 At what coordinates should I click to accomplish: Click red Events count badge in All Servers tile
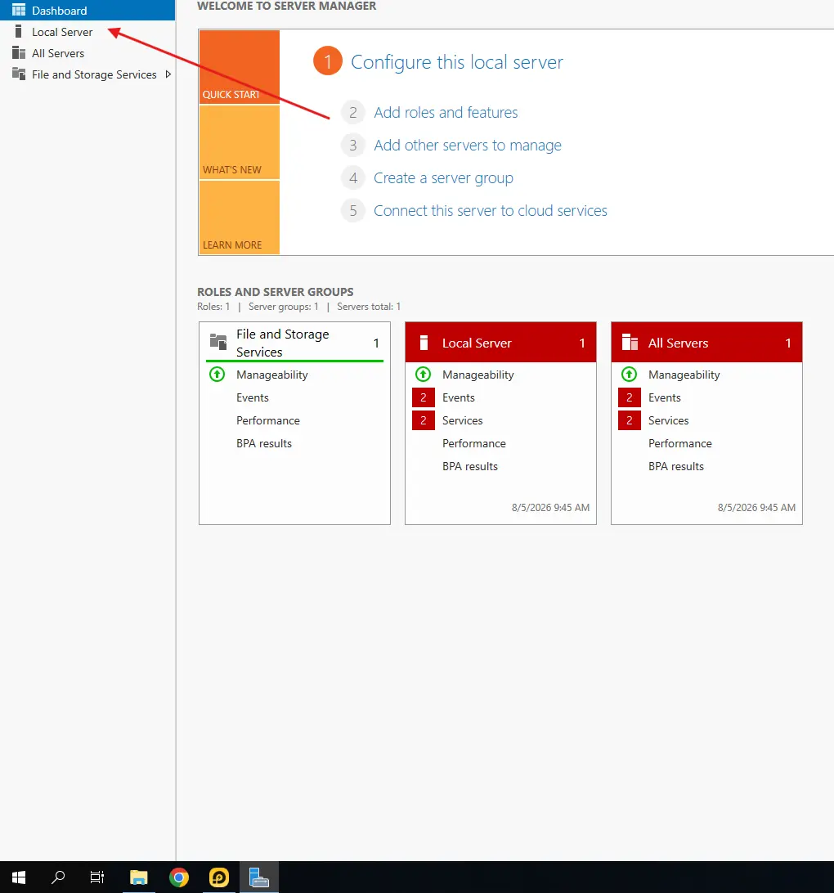coord(629,397)
